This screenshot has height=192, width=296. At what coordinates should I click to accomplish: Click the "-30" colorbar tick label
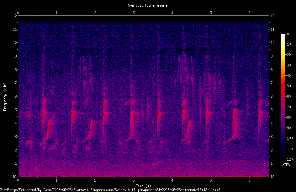click(x=288, y=65)
